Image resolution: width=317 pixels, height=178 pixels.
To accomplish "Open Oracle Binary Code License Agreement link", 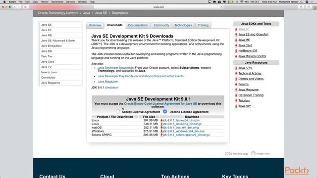I will click(160, 103).
